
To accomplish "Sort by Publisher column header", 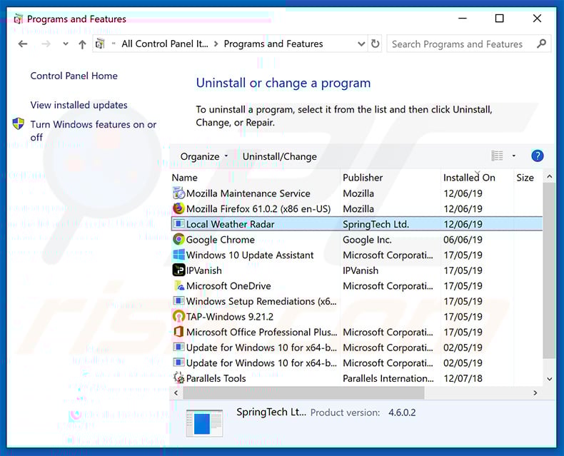I will pyautogui.click(x=363, y=178).
